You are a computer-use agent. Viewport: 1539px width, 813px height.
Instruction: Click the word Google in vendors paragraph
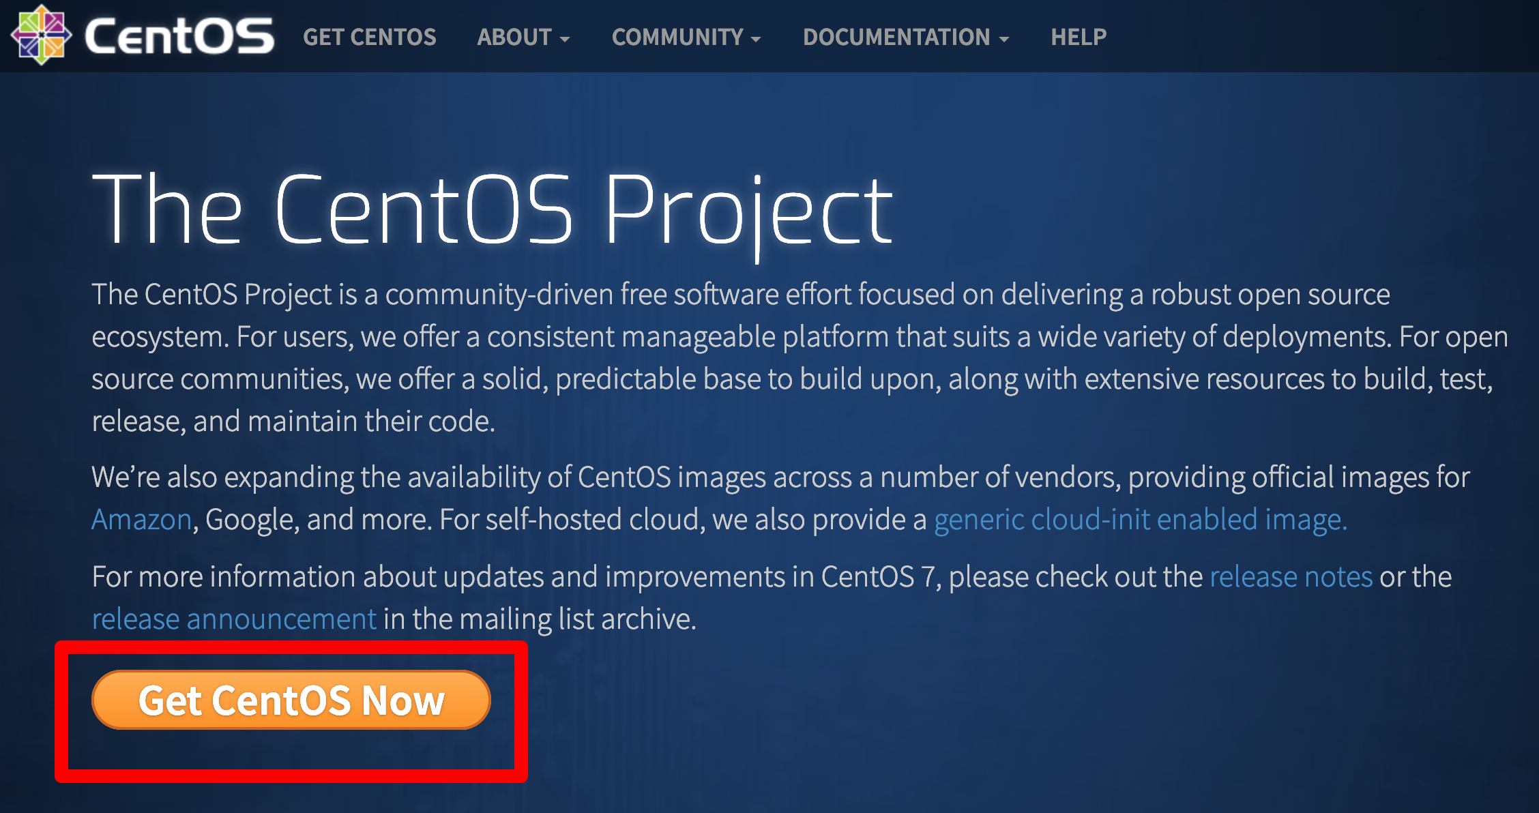click(248, 520)
